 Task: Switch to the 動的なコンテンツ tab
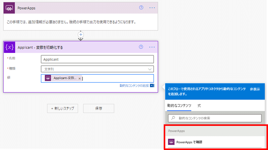179,105
